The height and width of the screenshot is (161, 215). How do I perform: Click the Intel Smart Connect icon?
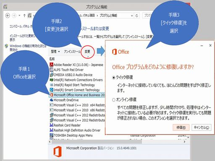click(51, 90)
